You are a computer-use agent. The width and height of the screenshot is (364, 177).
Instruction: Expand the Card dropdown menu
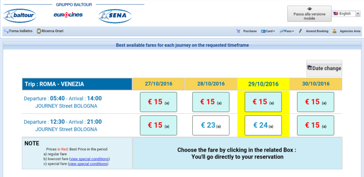pos(268,31)
